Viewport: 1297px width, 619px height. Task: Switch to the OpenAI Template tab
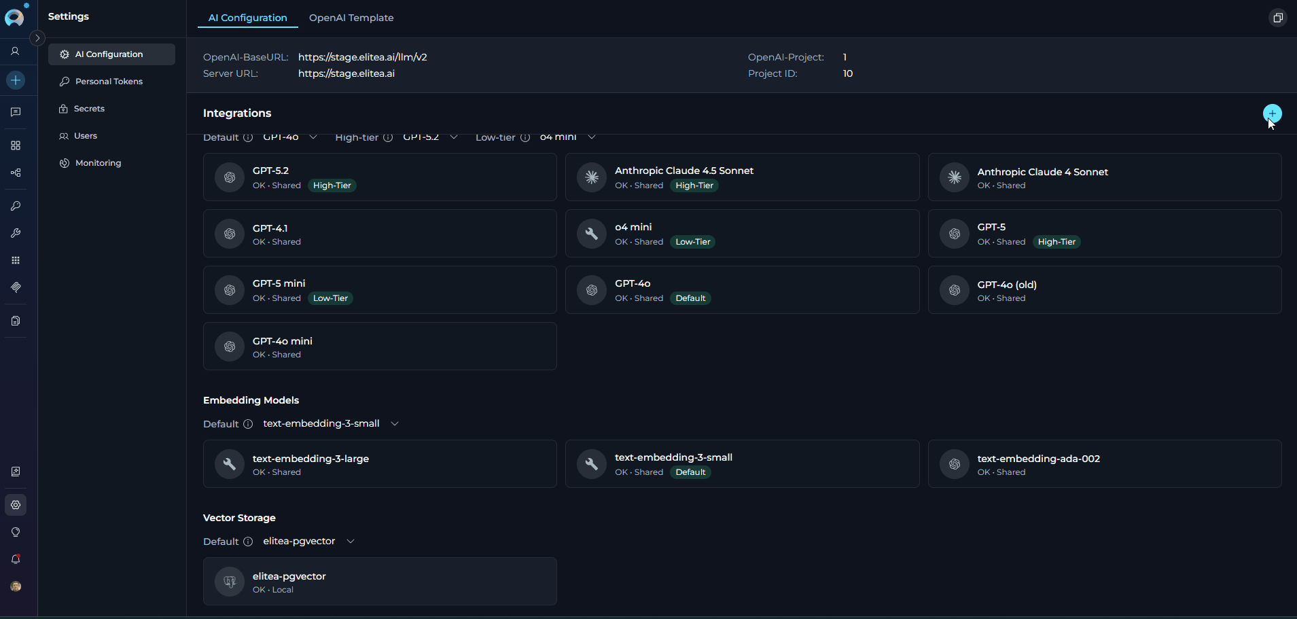click(351, 18)
